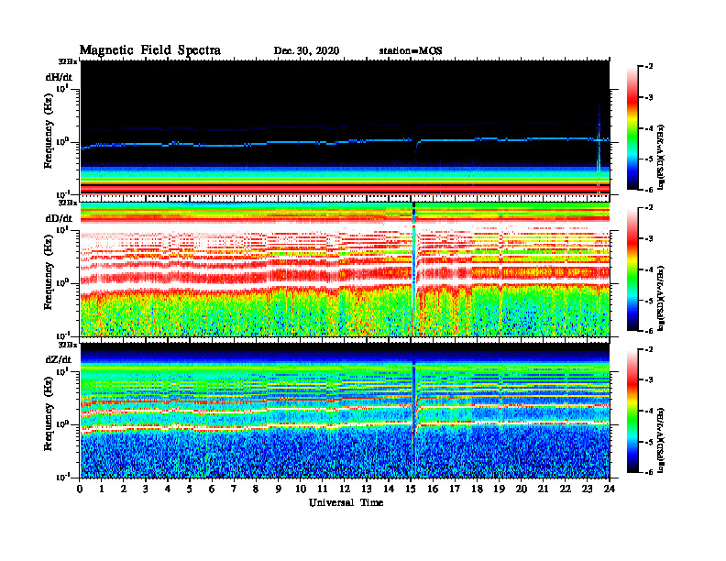Click the color scale bar beside dD/dt panel
The width and height of the screenshot is (726, 561).
point(632,269)
